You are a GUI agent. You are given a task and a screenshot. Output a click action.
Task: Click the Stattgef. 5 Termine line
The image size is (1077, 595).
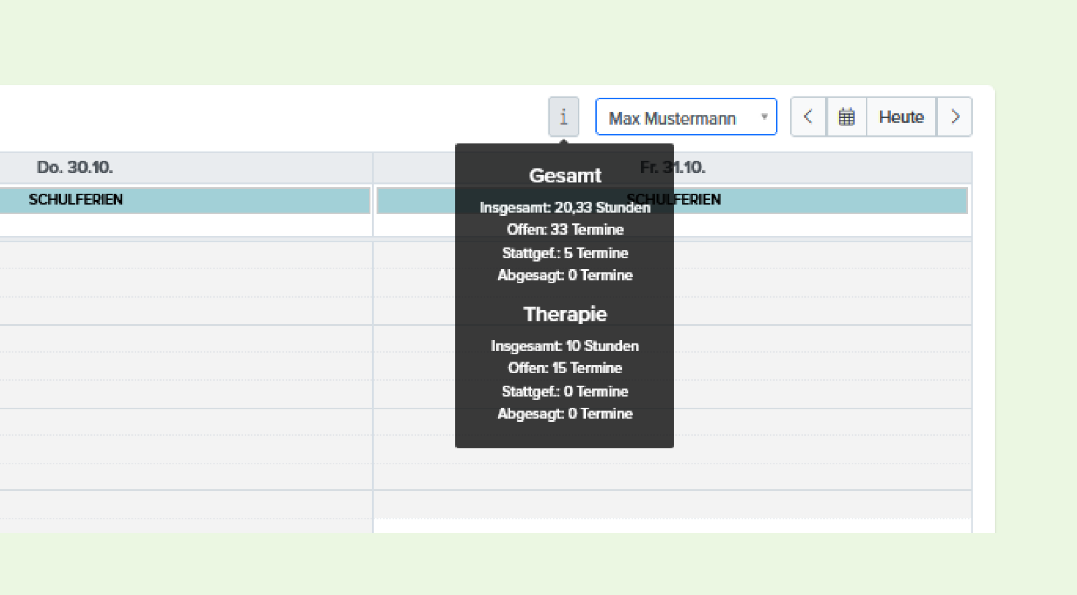coord(565,253)
